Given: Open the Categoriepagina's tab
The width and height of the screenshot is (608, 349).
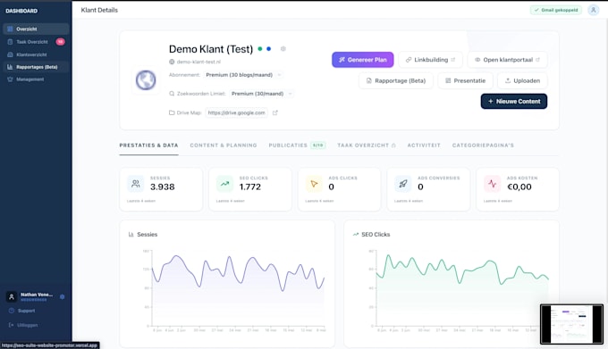Looking at the screenshot, I should [x=483, y=145].
